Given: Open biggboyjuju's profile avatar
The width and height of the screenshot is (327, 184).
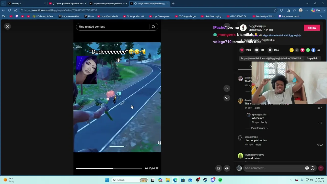Looking at the screenshot, I should 243,28.
